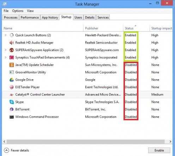
Task: Expand the Quick Launch Buttons group
Action: coord(6,35)
